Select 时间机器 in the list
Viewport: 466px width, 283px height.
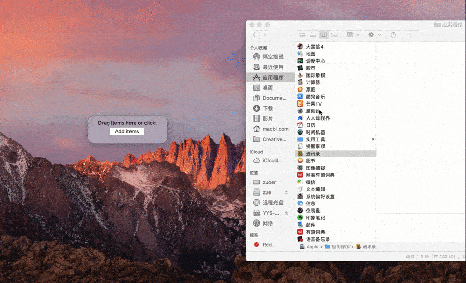pyautogui.click(x=336, y=132)
